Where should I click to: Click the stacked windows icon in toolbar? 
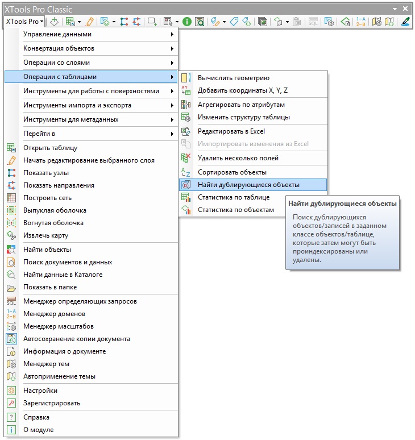click(263, 22)
